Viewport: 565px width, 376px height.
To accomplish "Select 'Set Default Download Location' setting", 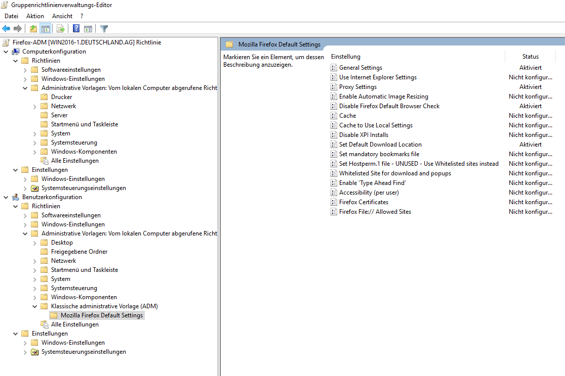I will [380, 144].
